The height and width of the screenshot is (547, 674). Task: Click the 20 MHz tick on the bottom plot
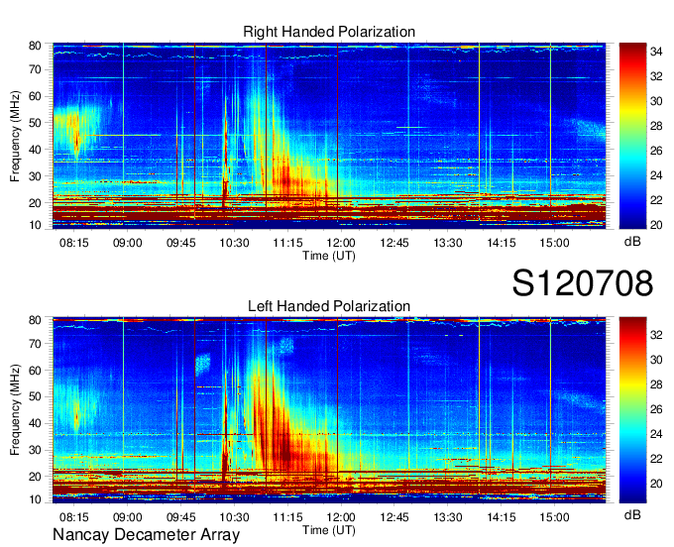click(35, 477)
